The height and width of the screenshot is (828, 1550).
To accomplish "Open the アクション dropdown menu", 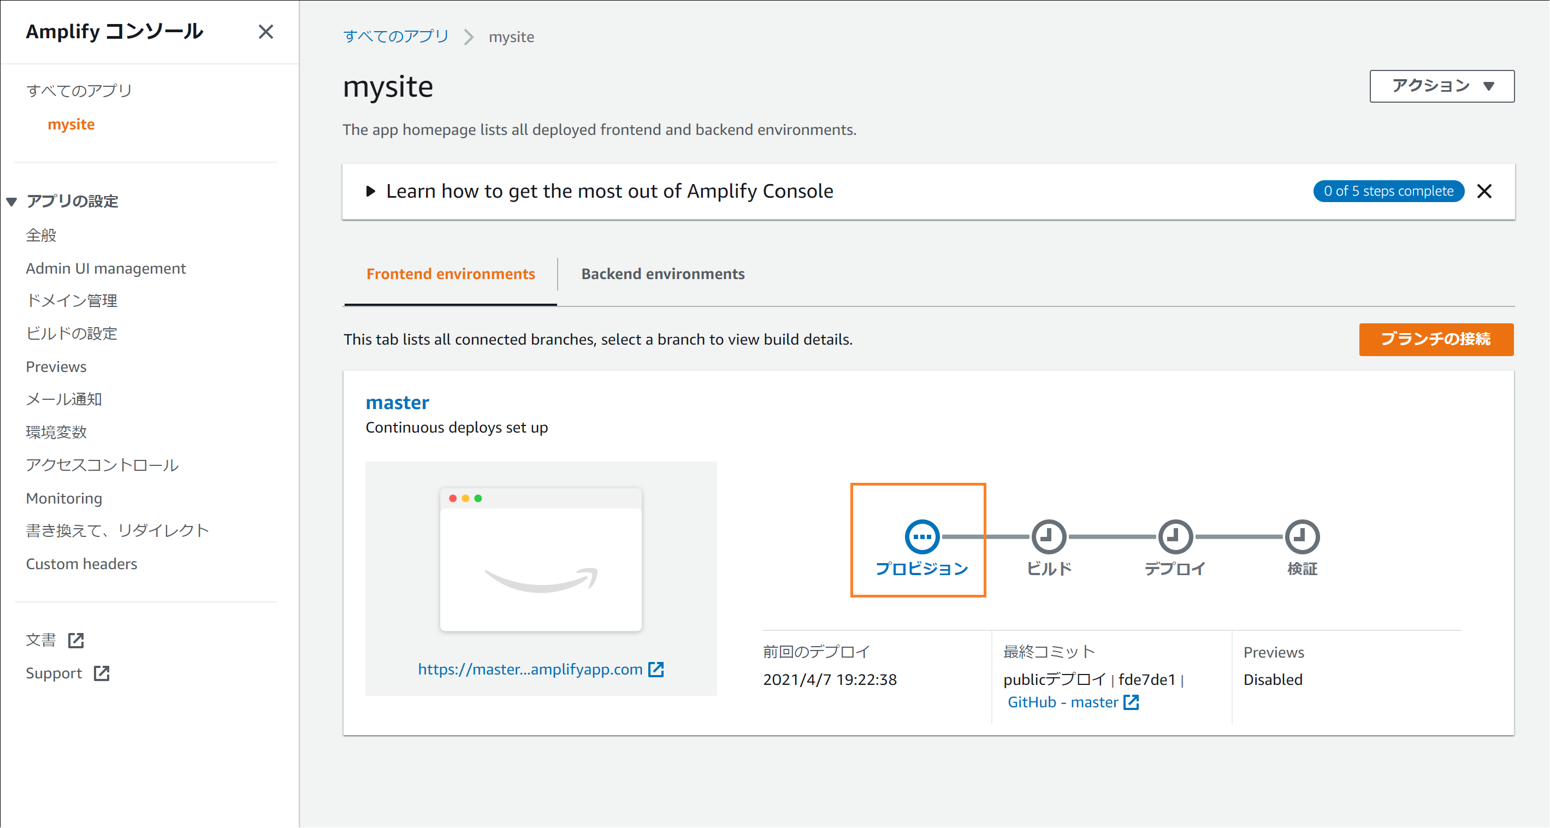I will coord(1442,86).
